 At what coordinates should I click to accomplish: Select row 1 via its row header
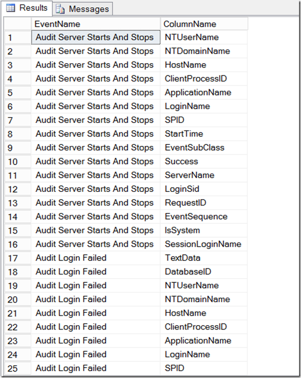[x=18, y=37]
